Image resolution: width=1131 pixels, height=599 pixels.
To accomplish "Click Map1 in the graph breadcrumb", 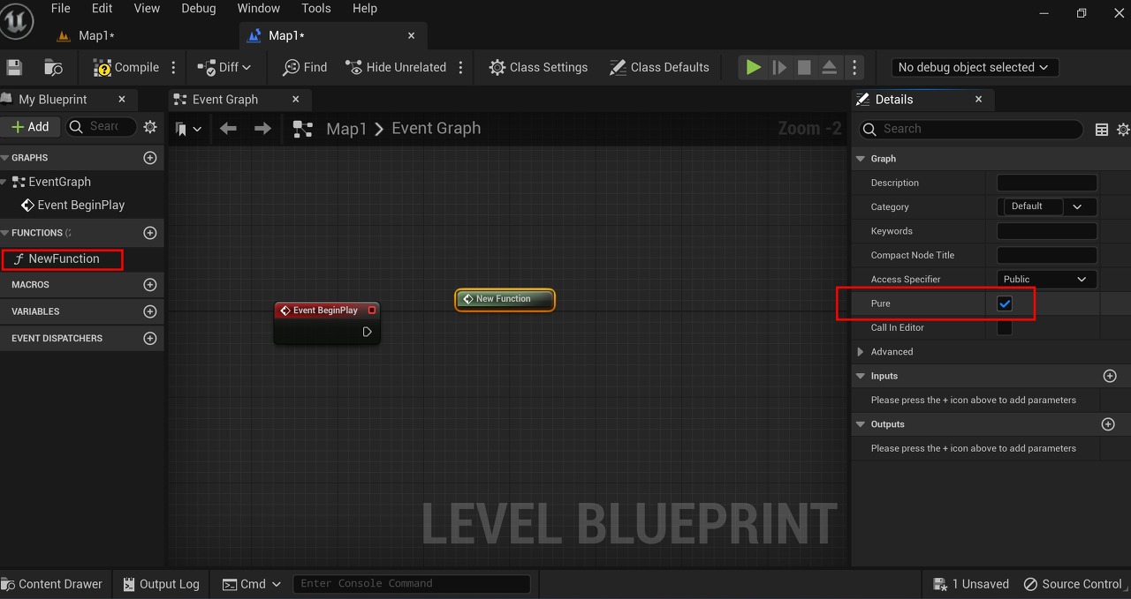I will [x=346, y=129].
